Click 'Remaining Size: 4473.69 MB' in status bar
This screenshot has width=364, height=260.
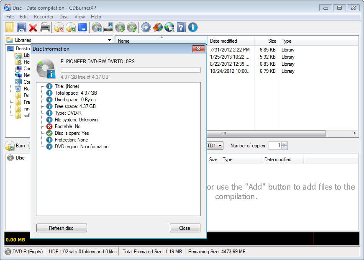(x=217, y=252)
